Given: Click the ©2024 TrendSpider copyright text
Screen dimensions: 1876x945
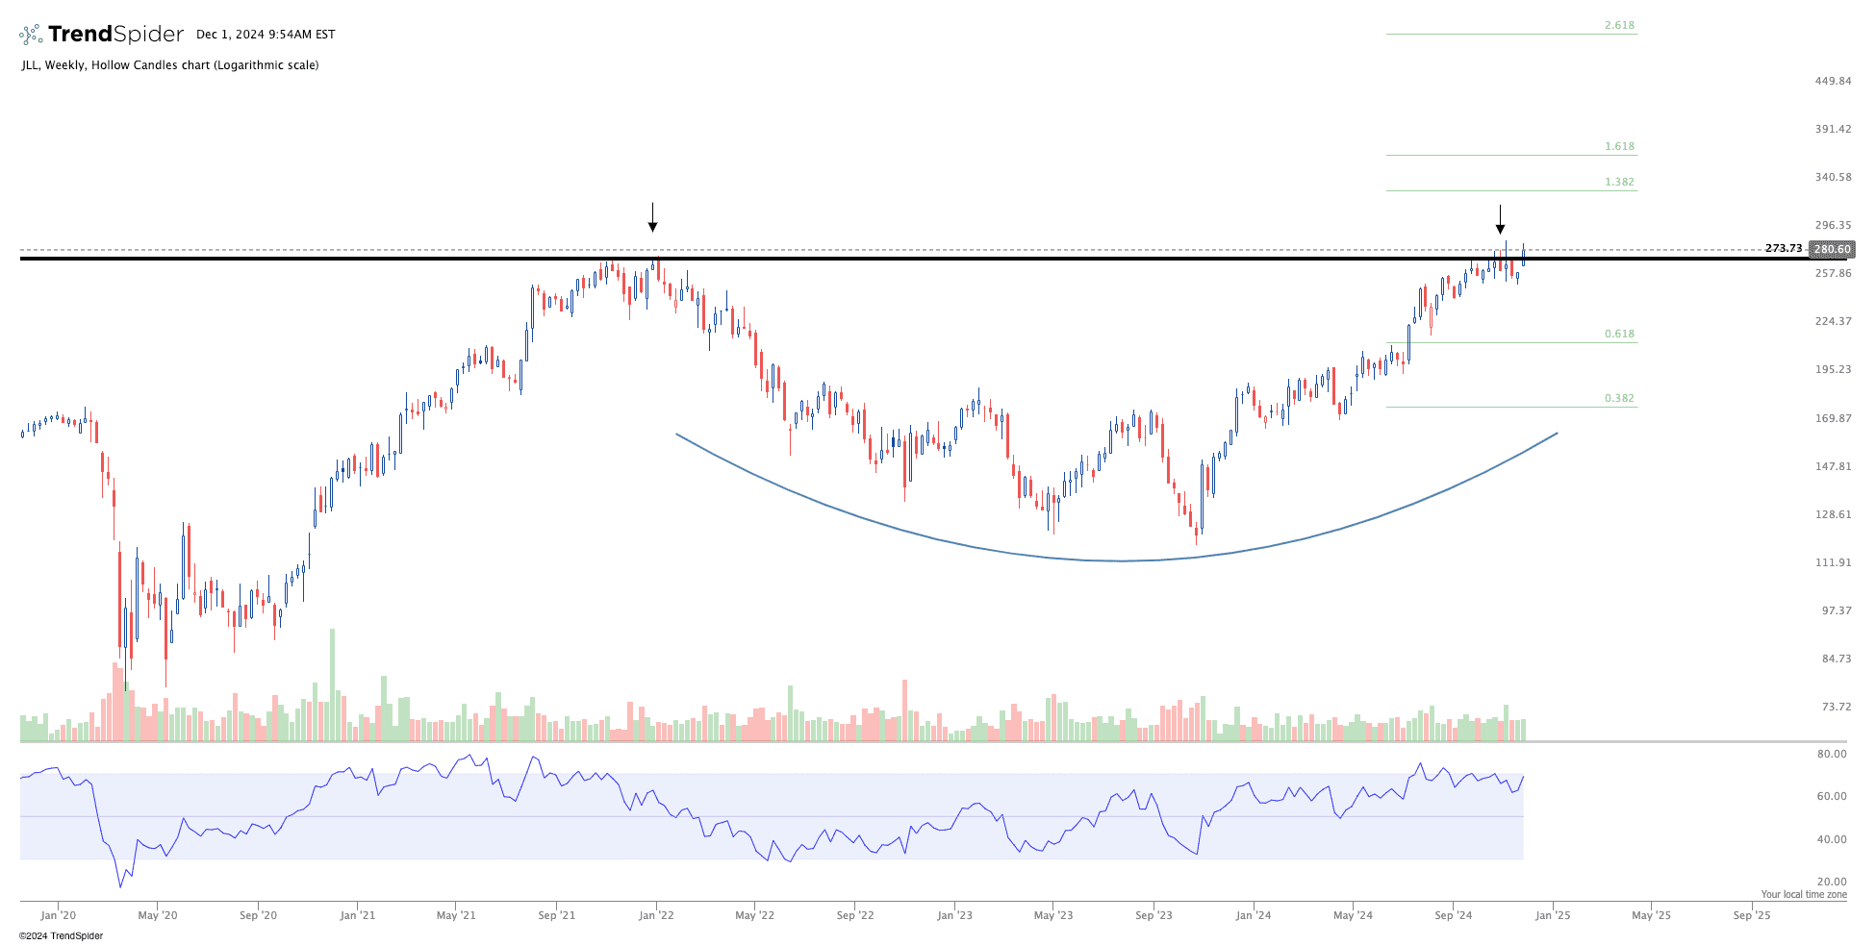Looking at the screenshot, I should tap(61, 935).
